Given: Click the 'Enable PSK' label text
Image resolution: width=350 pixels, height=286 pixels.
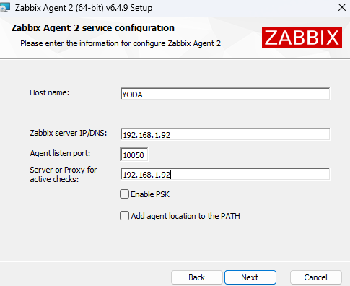Looking at the screenshot, I should [x=150, y=194].
